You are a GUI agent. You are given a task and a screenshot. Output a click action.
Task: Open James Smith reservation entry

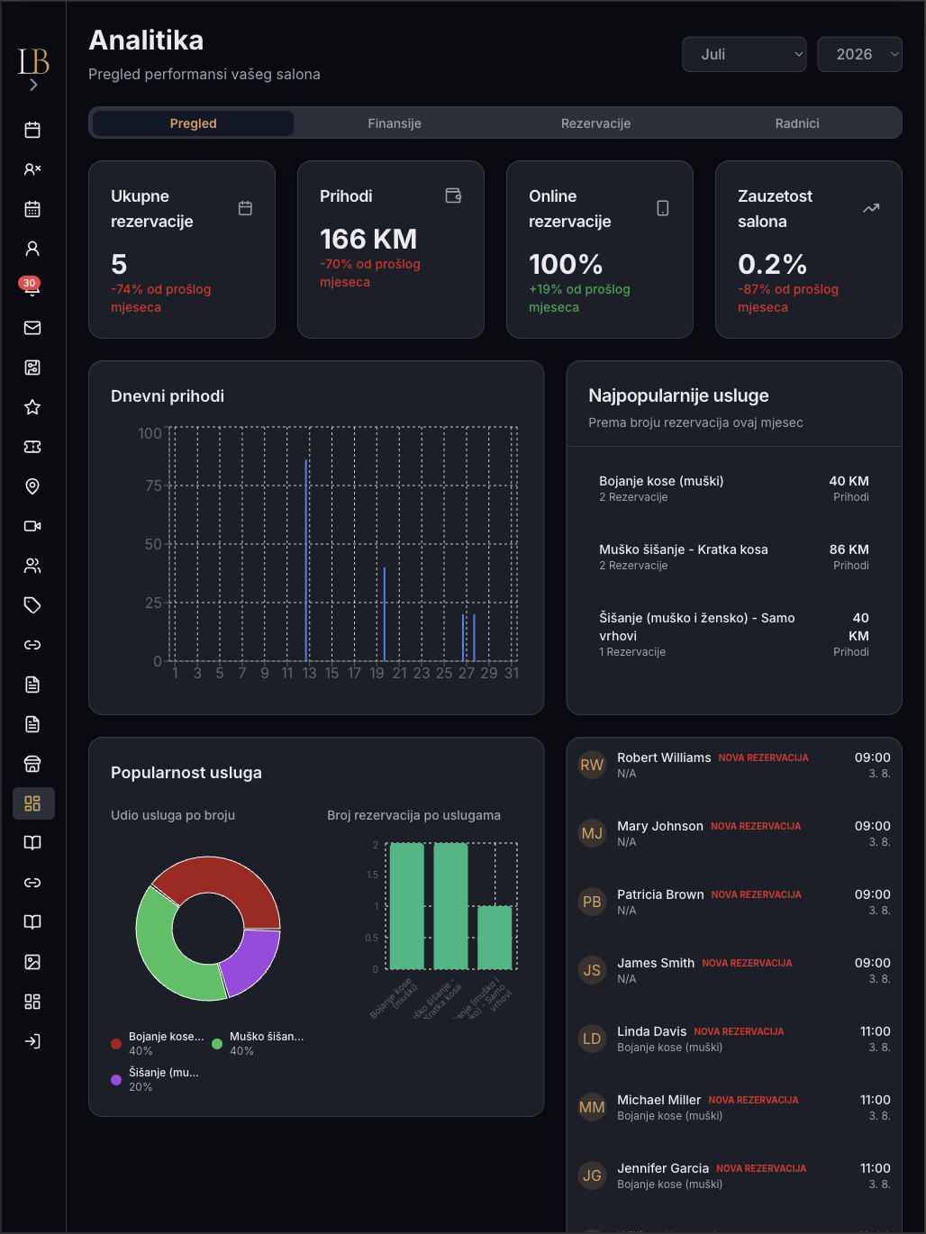pos(734,970)
